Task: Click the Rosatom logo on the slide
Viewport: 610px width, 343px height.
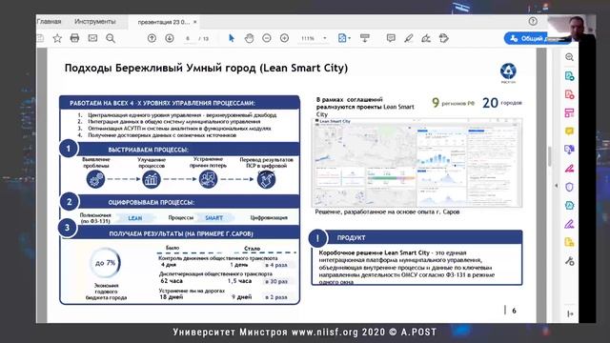Action: coord(508,73)
